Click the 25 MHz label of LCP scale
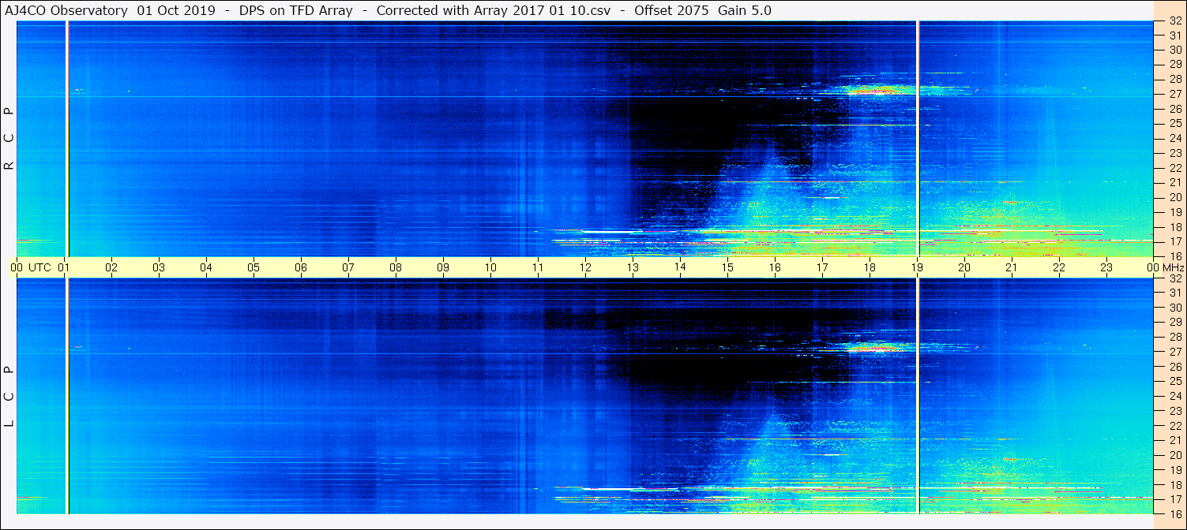 click(x=1175, y=382)
